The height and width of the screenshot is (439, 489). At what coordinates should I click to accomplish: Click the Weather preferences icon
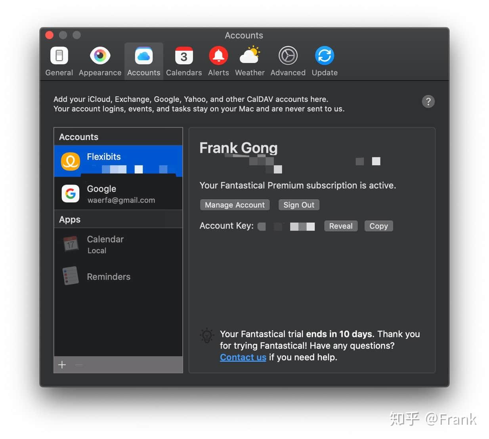click(249, 60)
